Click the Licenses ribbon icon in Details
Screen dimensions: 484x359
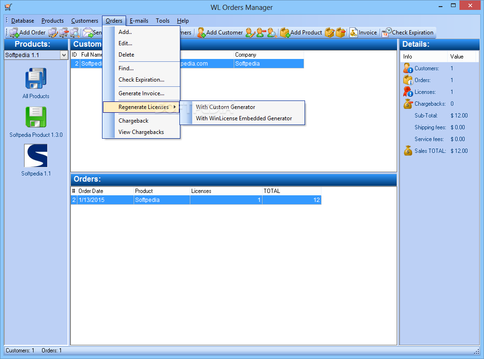coord(408,92)
